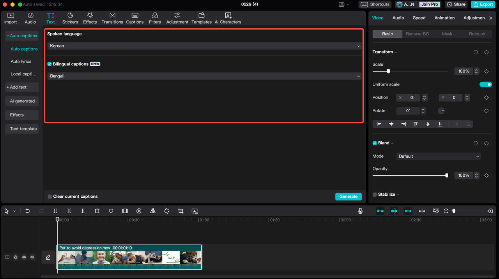
Task: Open the Spoken language dropdown showing Korean
Action: [204, 46]
